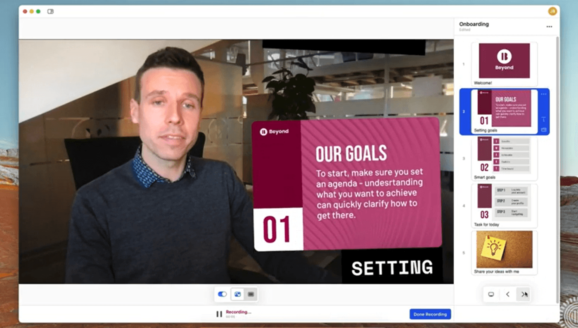578x328 pixels.
Task: Click the camera icon on selected slide
Action: (543, 130)
